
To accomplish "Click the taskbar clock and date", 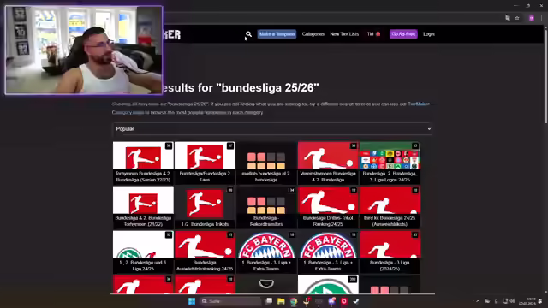I will [x=528, y=301].
